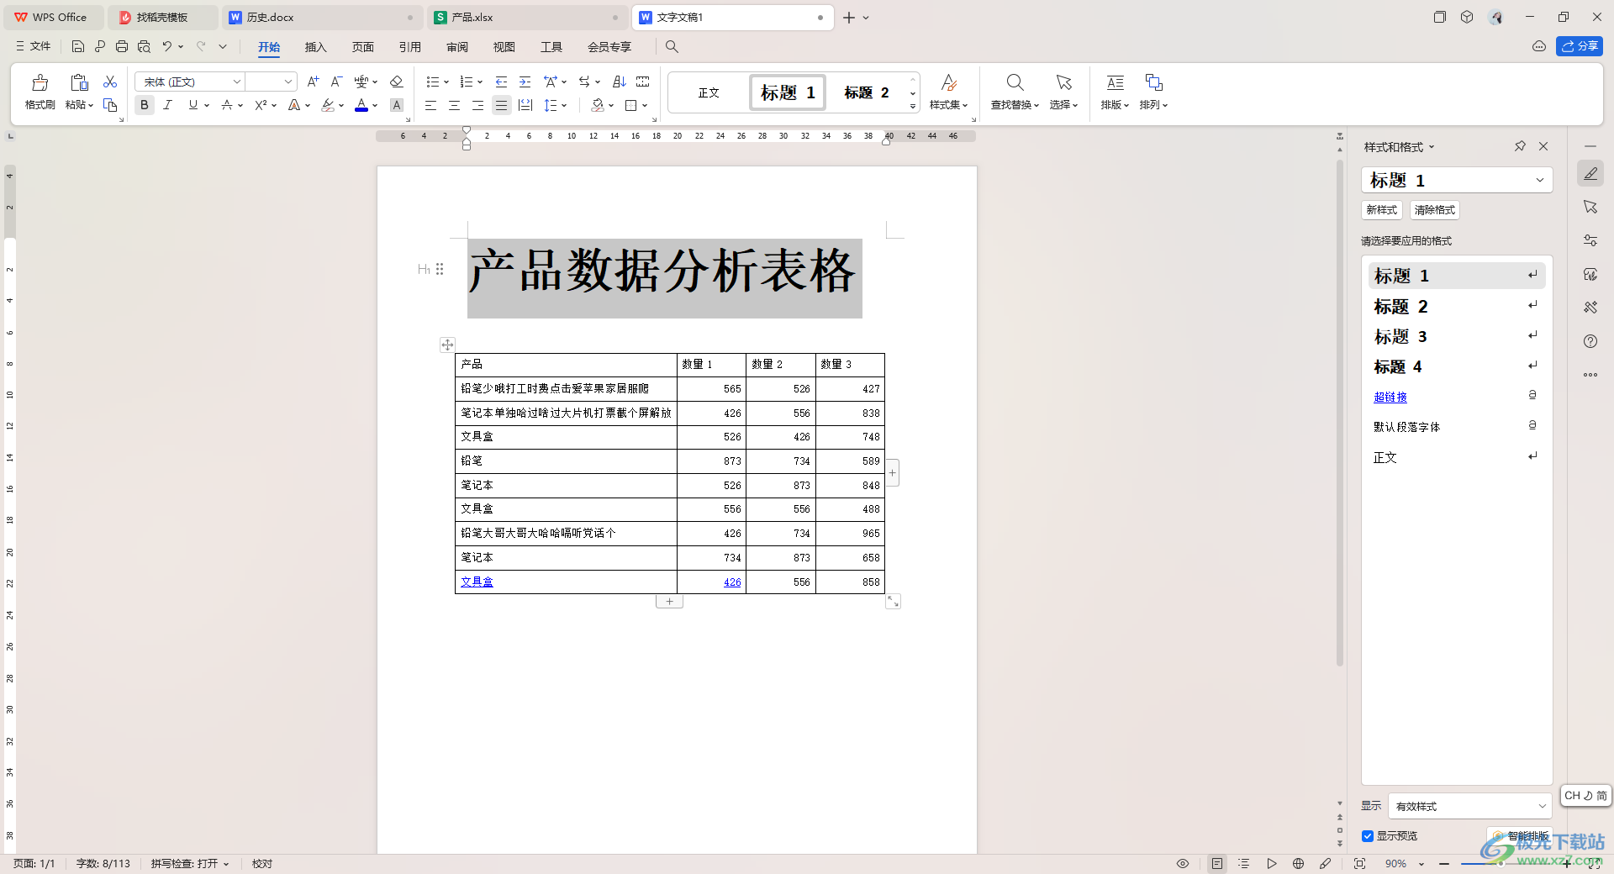1614x874 pixels.
Task: Click the increase indent icon
Action: tap(525, 82)
